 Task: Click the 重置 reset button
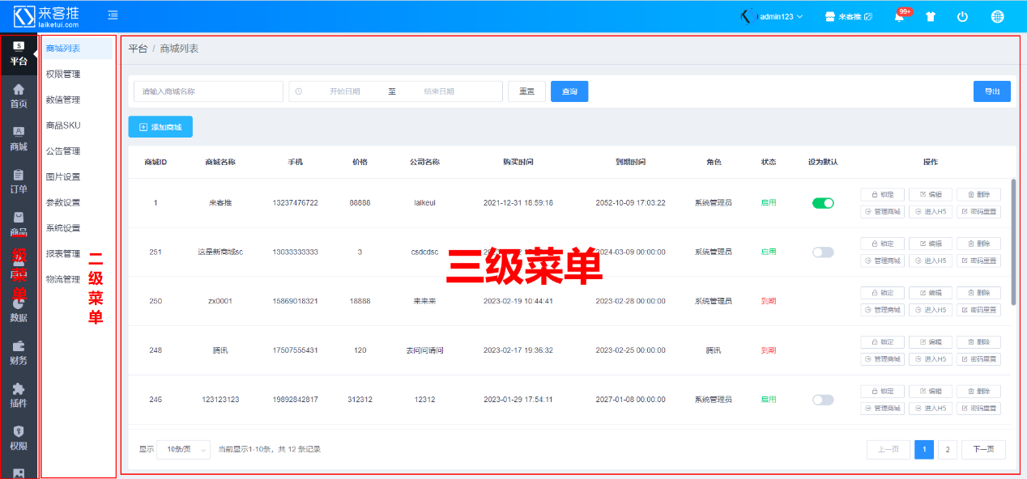coord(526,91)
